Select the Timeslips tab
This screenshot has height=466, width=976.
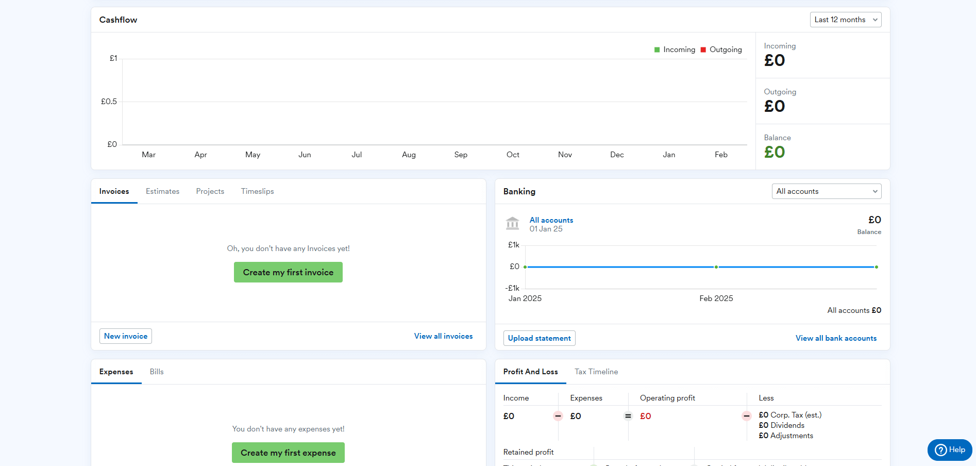pos(257,191)
